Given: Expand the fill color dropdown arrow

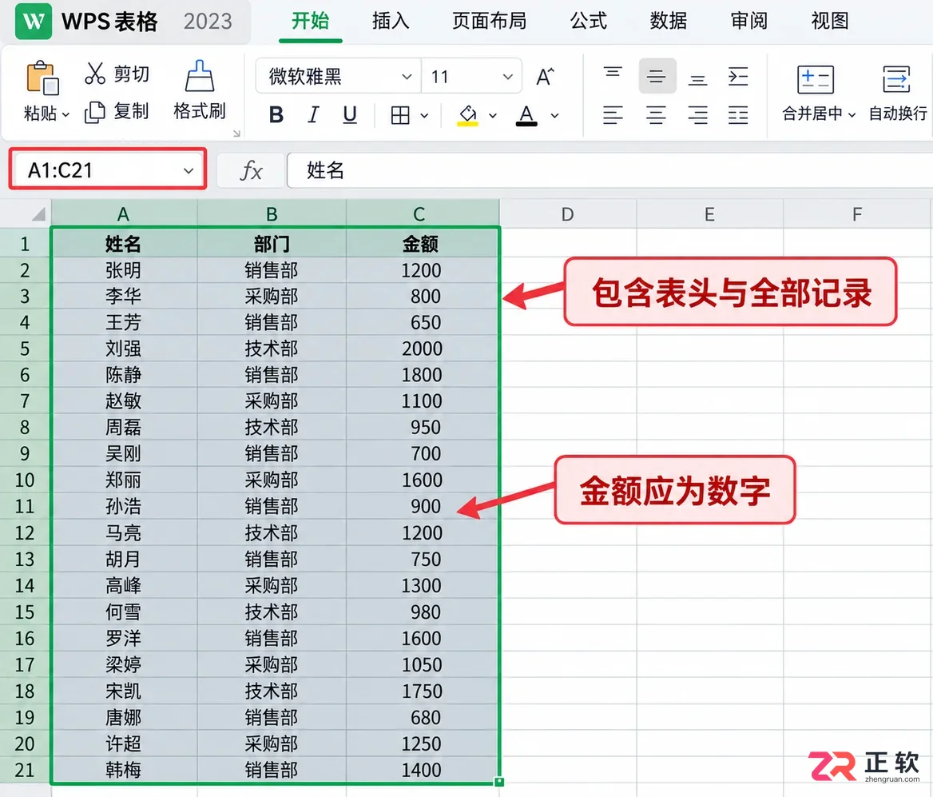Looking at the screenshot, I should tap(493, 116).
